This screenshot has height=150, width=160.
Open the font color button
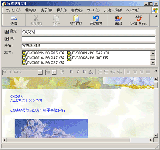[x=91, y=72]
